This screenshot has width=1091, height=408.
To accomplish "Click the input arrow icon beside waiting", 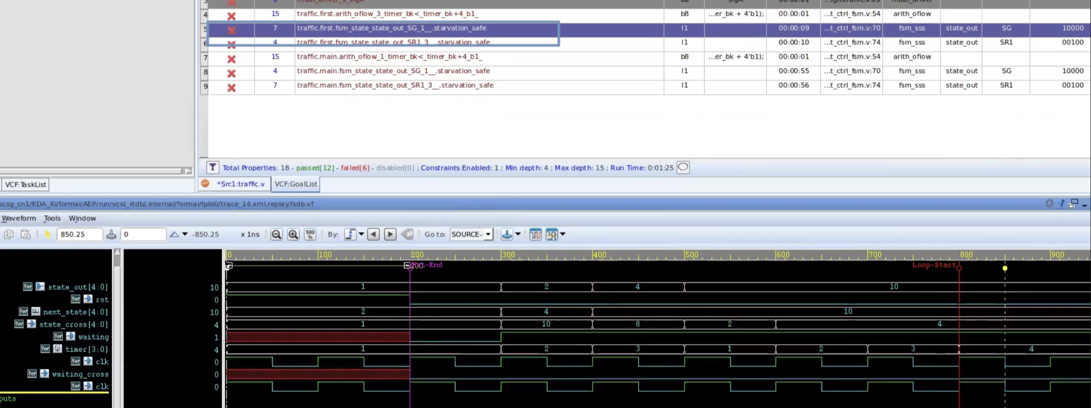I will click(70, 336).
